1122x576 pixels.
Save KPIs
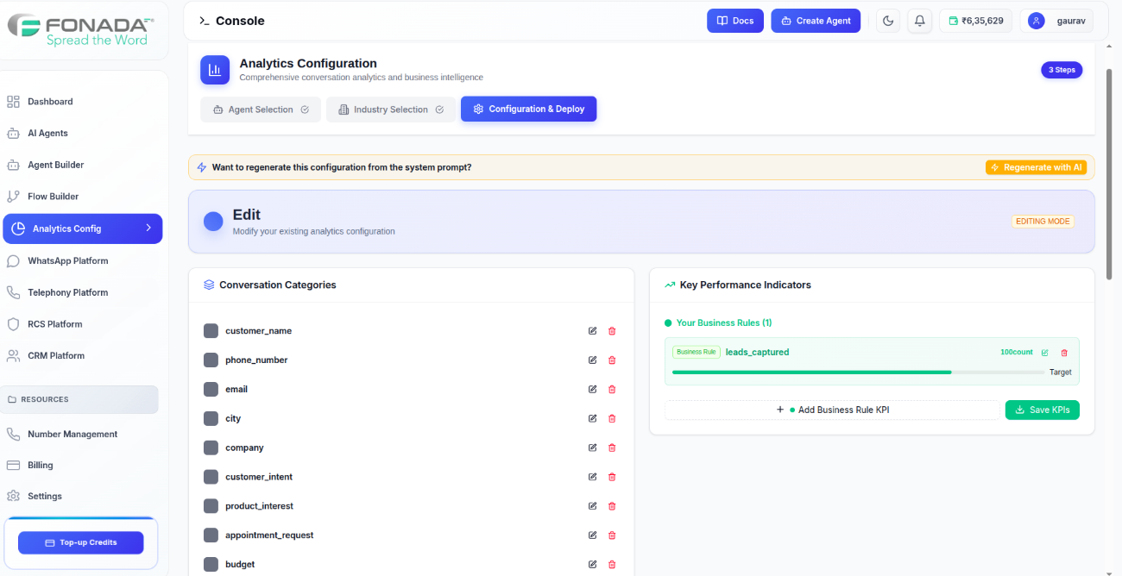click(1043, 410)
